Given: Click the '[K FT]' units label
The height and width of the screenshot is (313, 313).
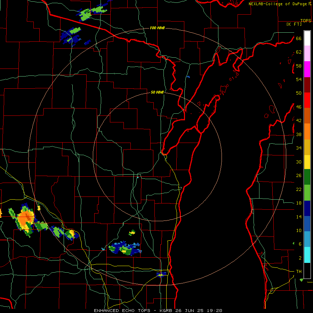Looking at the screenshot, I should click(x=294, y=24).
